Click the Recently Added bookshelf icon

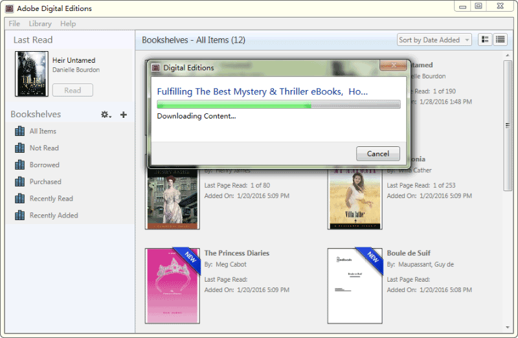pyautogui.click(x=19, y=215)
